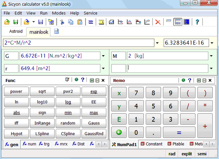Image resolution: width=219 pixels, height=159 pixels.
Task: Click the red X delete icon
Action: (158, 22)
